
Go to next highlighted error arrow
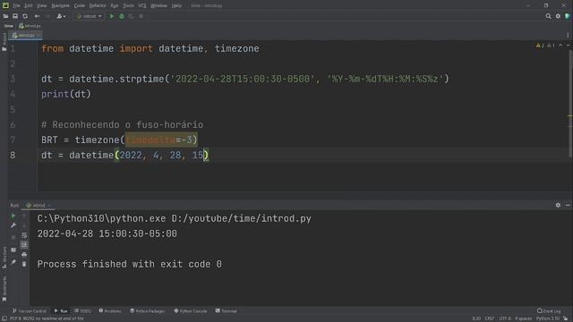coord(568,46)
